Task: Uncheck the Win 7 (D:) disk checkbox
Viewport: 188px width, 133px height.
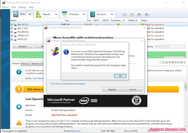Action: click(x=12, y=28)
